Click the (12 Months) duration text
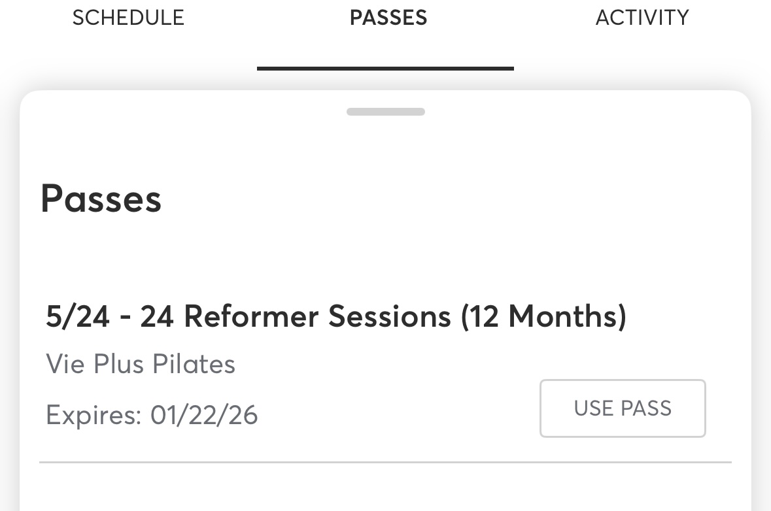The height and width of the screenshot is (511, 771). (x=543, y=317)
